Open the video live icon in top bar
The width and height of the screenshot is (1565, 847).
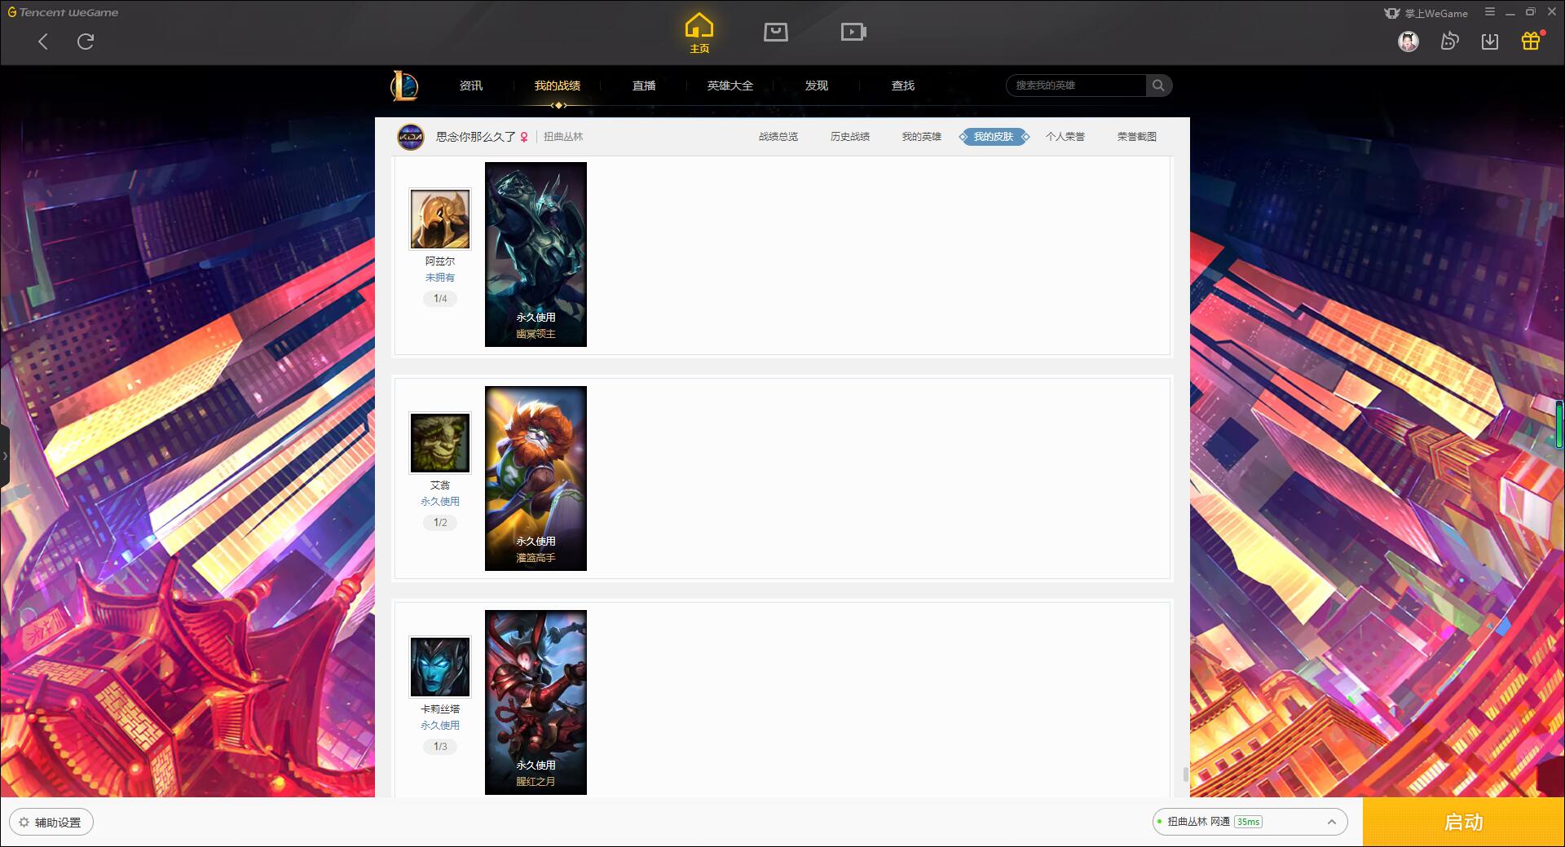click(x=853, y=32)
